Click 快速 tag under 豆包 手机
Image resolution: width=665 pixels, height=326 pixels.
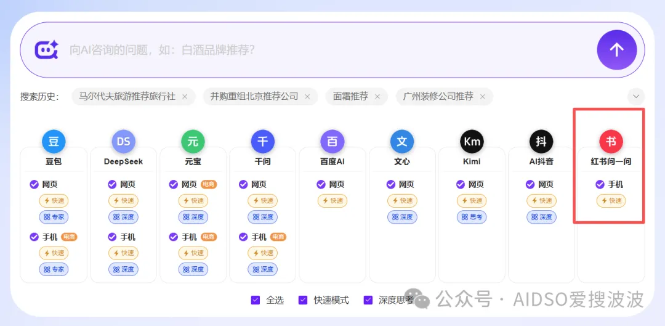pos(54,253)
